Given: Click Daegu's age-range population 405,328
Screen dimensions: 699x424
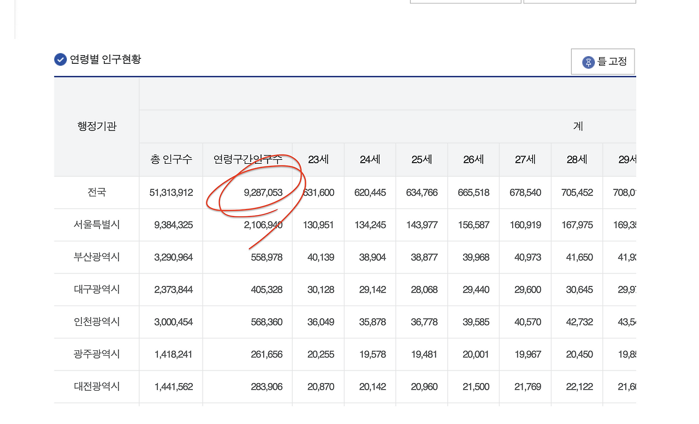Looking at the screenshot, I should pos(266,289).
